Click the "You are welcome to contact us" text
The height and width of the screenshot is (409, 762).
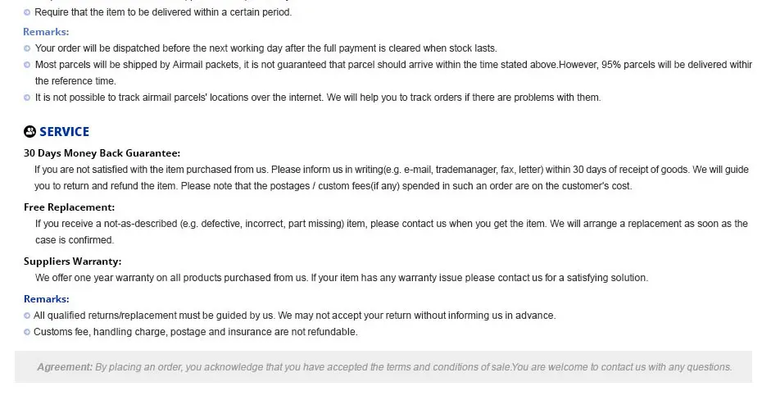pos(623,367)
